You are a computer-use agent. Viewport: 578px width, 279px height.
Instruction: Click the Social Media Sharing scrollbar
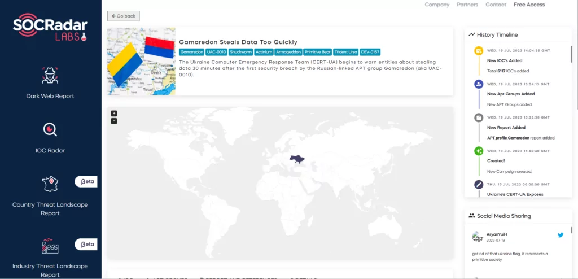(571, 230)
